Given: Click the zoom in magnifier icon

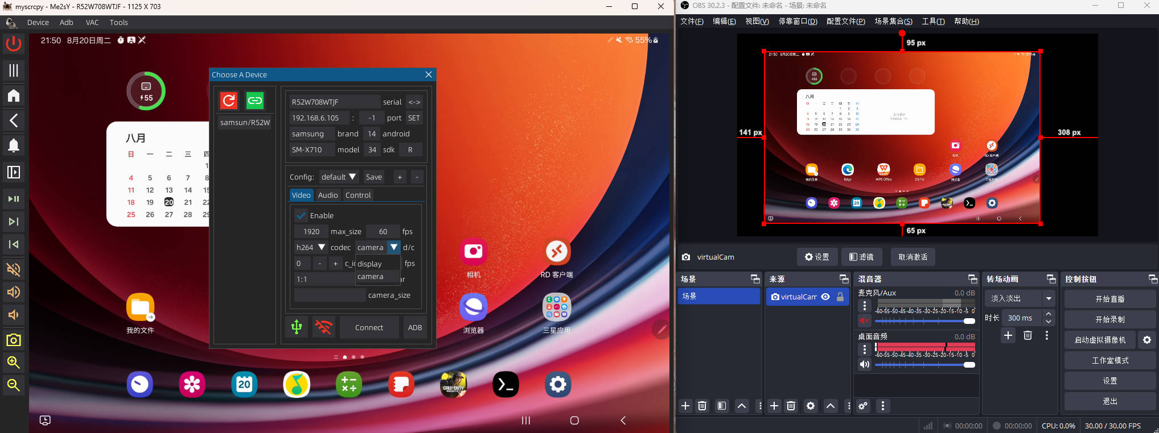Looking at the screenshot, I should [14, 362].
